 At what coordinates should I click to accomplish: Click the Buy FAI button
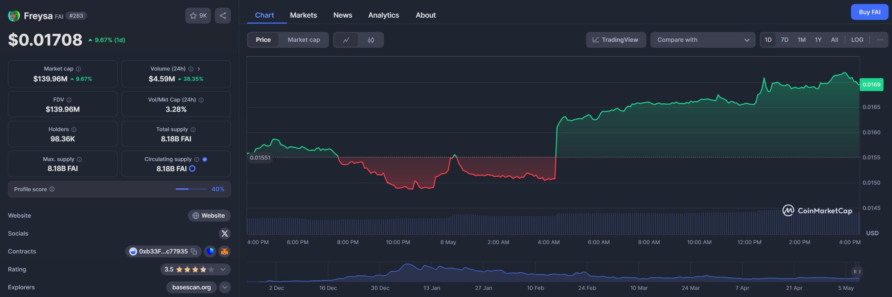click(x=869, y=12)
